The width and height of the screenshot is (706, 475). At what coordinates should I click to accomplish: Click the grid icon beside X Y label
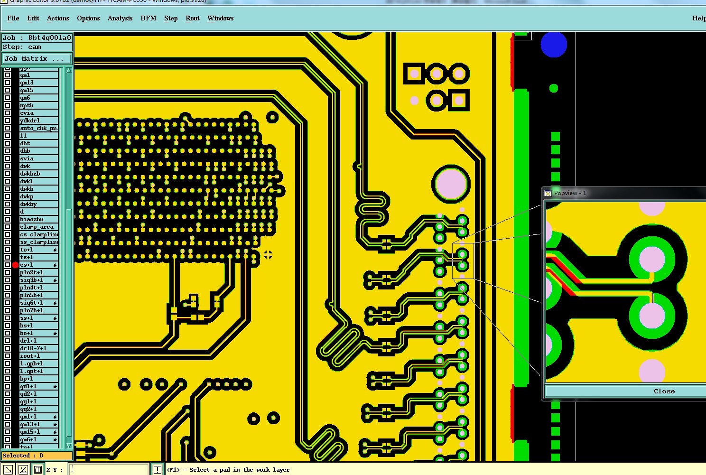(38, 470)
